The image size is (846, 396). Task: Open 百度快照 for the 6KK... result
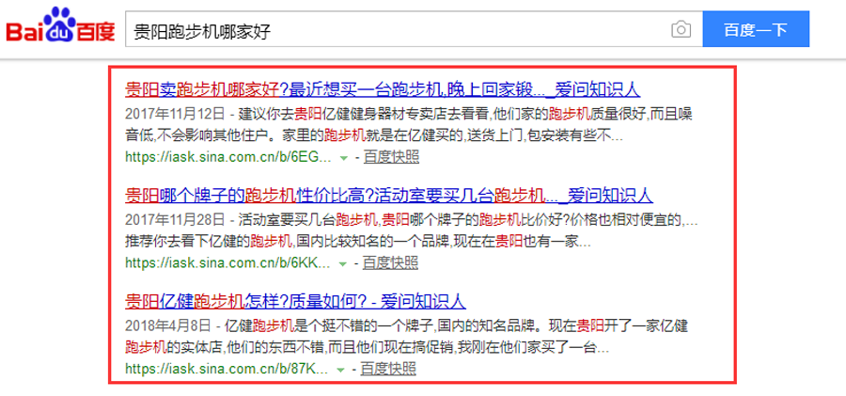pyautogui.click(x=390, y=263)
